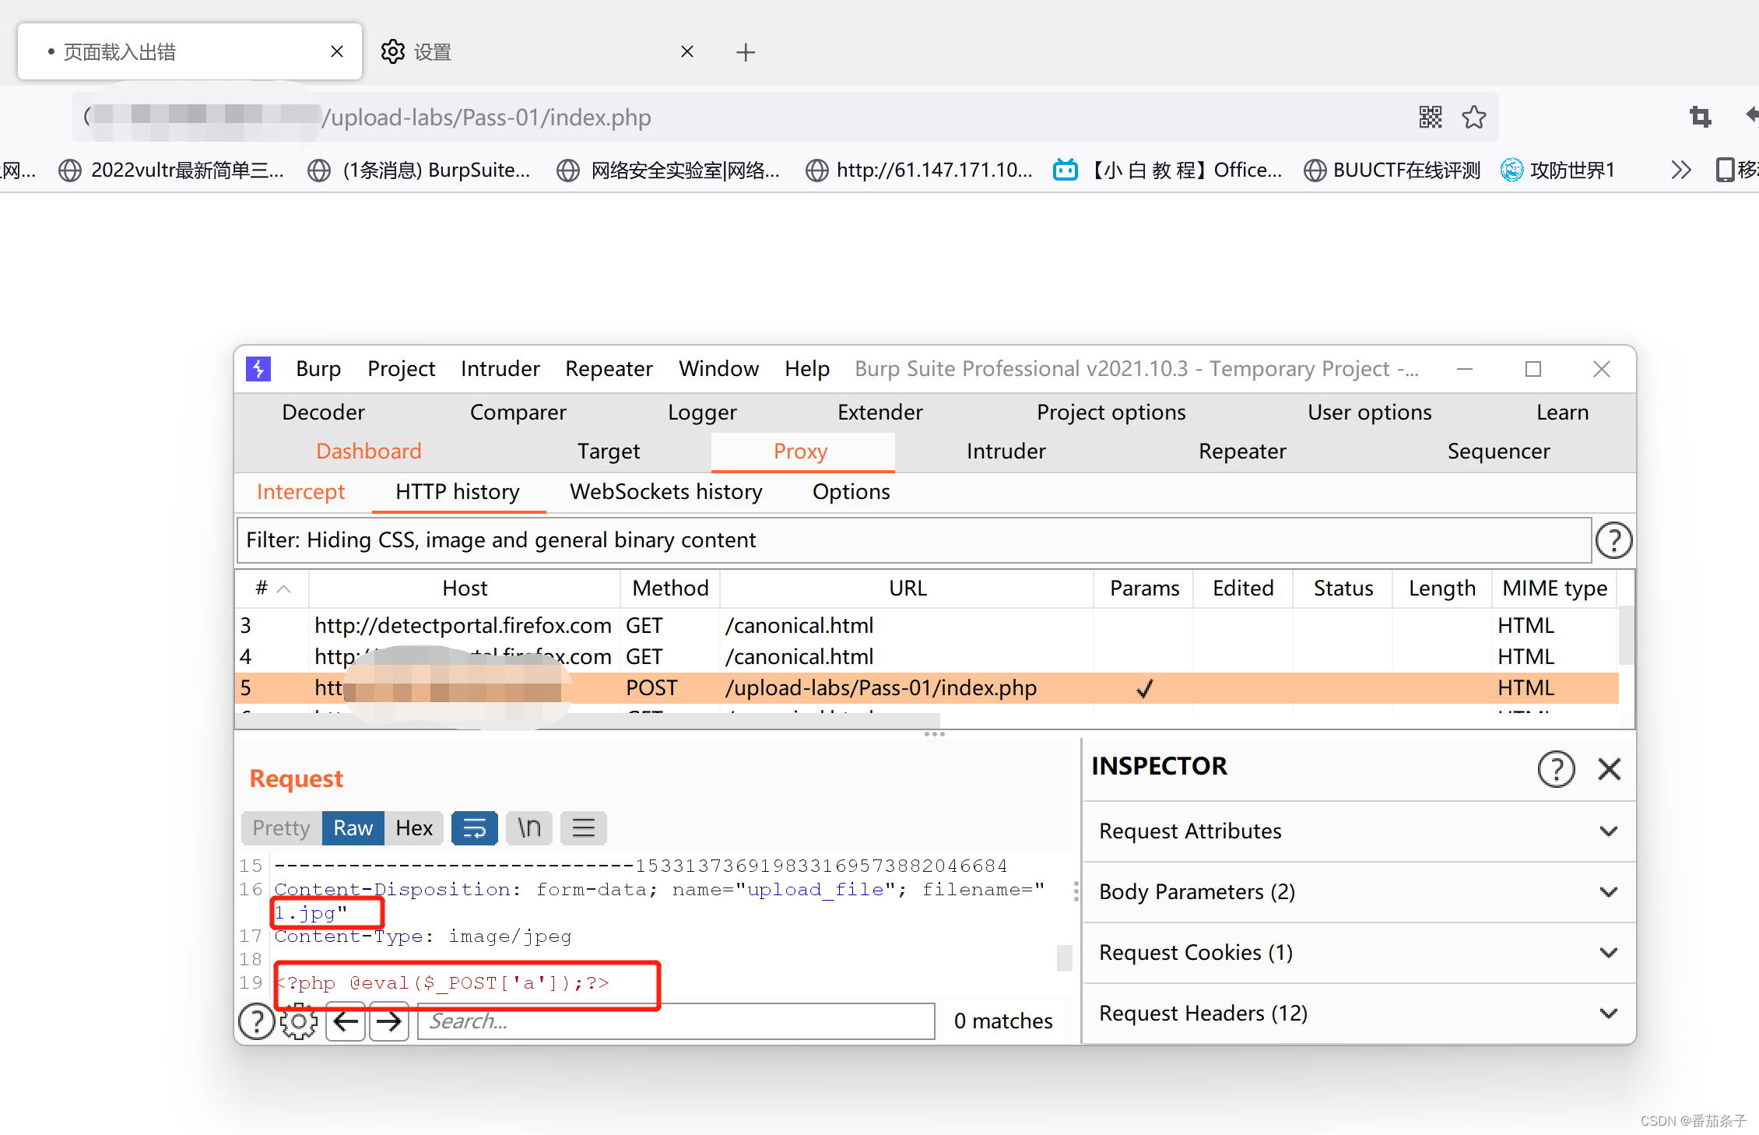
Task: Click the filter help question mark icon
Action: tap(1613, 540)
